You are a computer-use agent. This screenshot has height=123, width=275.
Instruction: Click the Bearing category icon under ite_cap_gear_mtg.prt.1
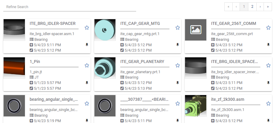tap(122, 40)
